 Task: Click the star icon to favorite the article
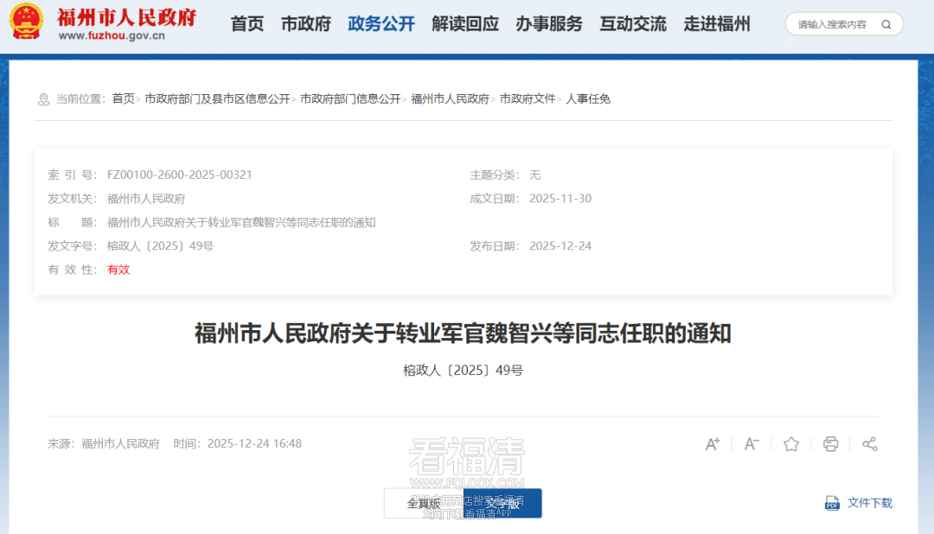pos(790,443)
